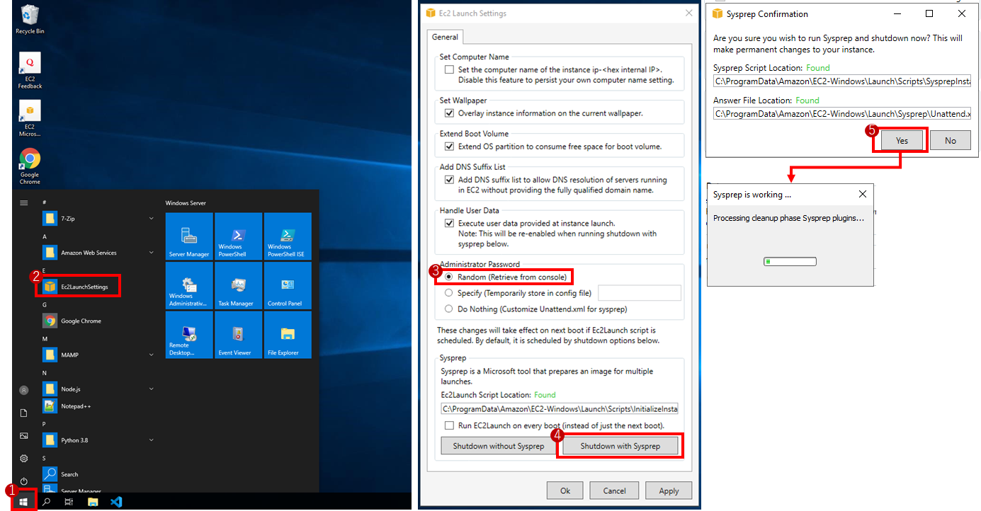Click Sysprep Script Location path field

pyautogui.click(x=842, y=81)
